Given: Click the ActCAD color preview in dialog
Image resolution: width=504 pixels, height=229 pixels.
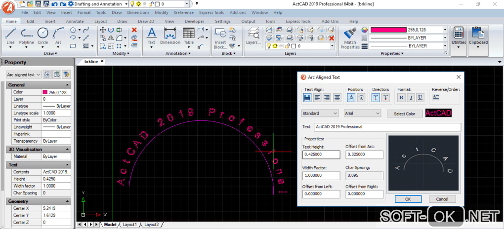Looking at the screenshot, I should tap(438, 113).
